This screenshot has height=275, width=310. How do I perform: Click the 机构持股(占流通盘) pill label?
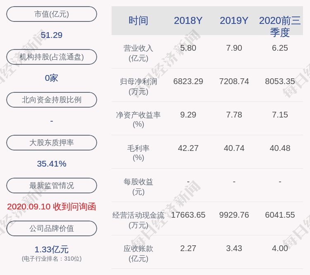(52, 57)
